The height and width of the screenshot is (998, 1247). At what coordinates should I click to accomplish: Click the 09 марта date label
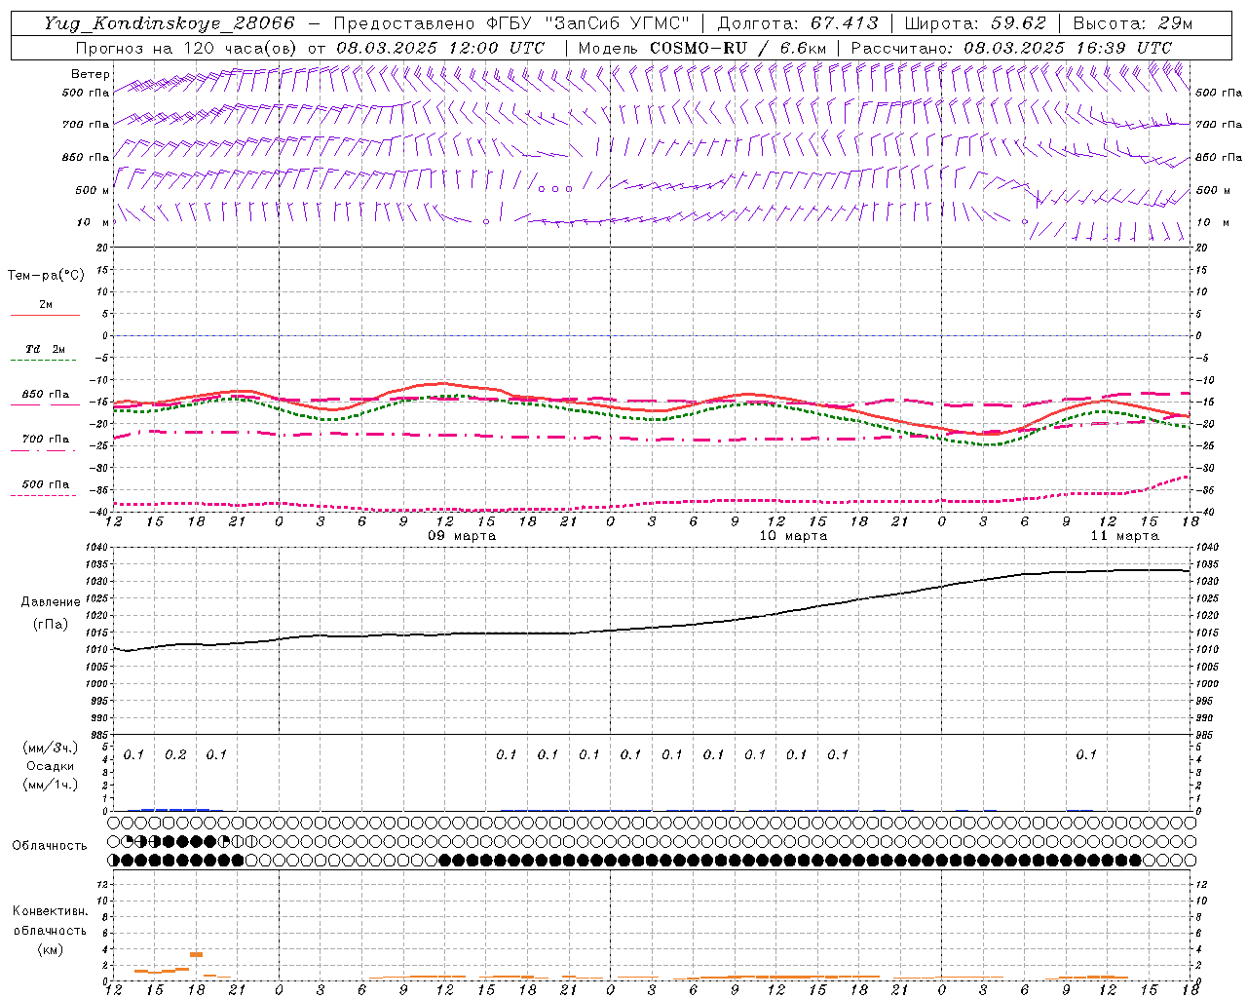point(463,535)
